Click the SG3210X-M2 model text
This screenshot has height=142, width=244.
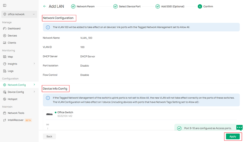click(65, 116)
